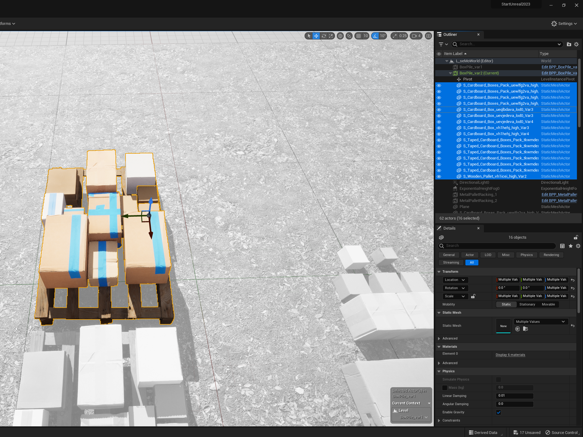This screenshot has height=437, width=583.
Task: Toggle Enable Gravity checkbox
Action: click(x=498, y=412)
